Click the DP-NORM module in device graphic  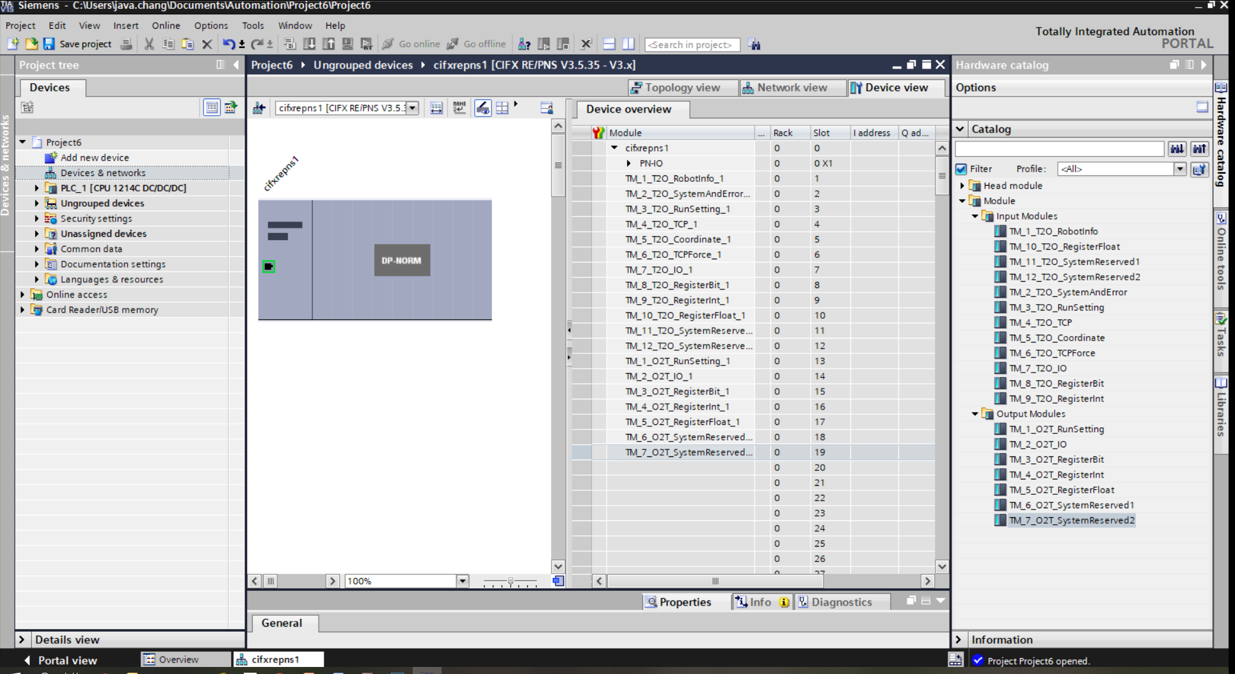click(x=402, y=261)
